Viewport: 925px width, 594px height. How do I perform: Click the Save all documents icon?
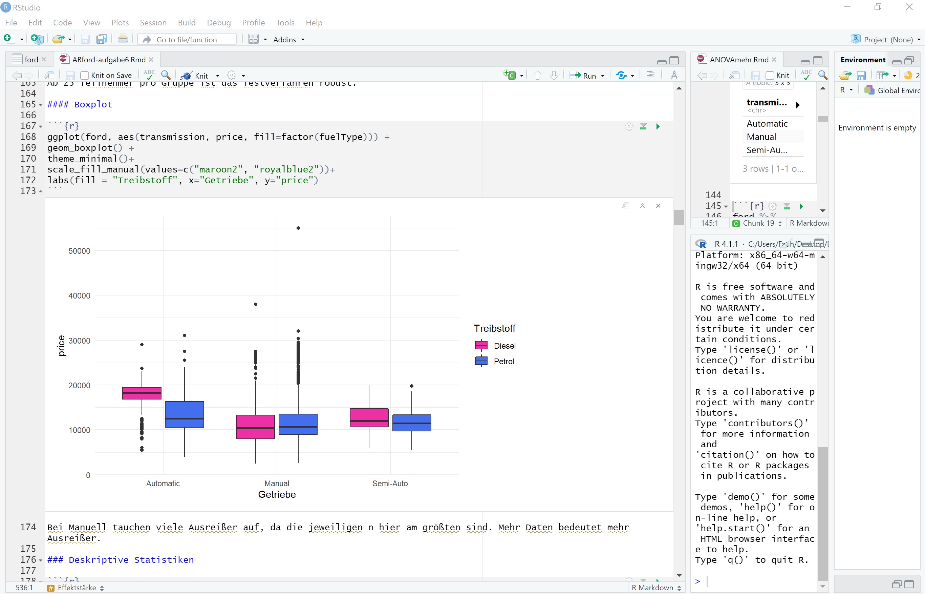[102, 39]
